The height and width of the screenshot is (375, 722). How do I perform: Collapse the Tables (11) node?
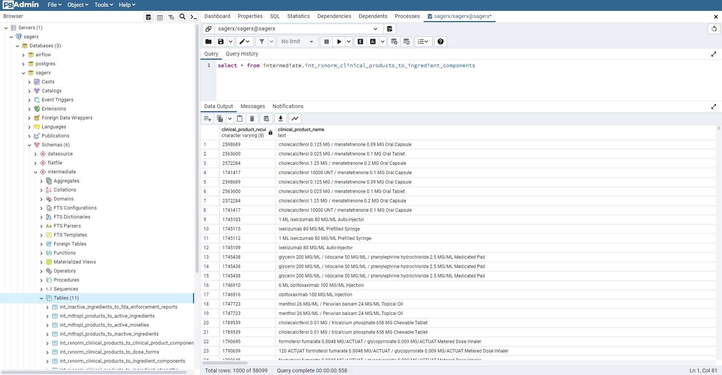pyautogui.click(x=41, y=298)
